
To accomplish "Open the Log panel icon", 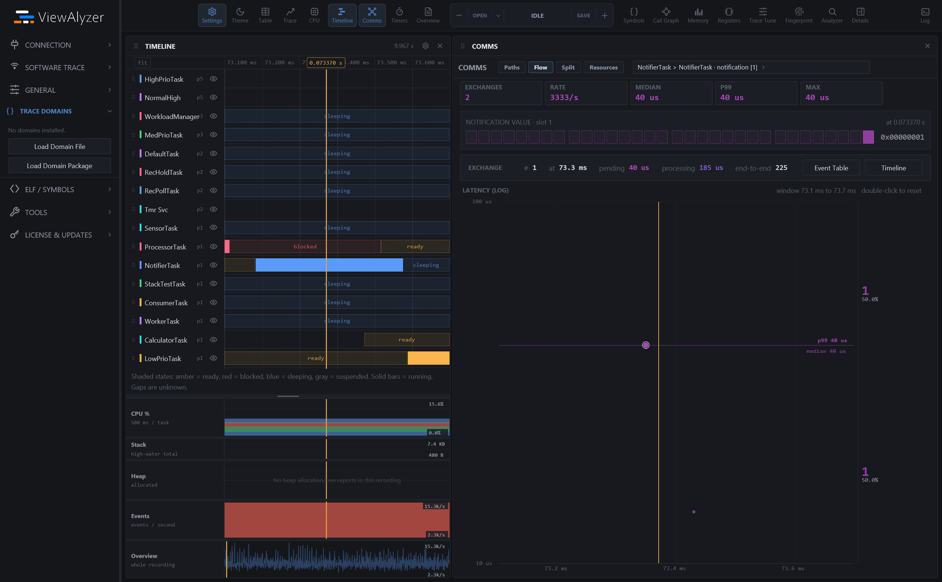I will [925, 16].
